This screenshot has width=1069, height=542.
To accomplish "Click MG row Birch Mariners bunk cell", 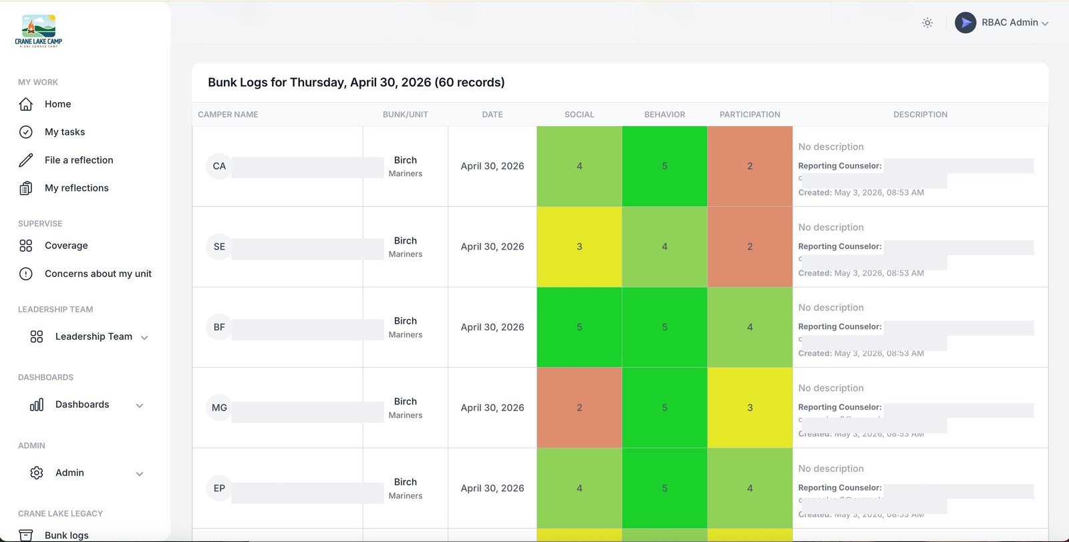I will click(x=406, y=408).
